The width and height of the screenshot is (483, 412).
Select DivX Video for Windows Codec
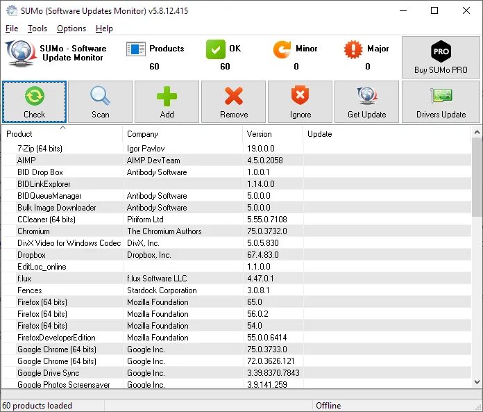coord(237,243)
